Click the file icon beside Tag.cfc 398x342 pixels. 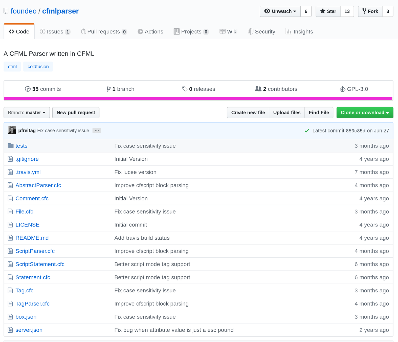(10, 291)
